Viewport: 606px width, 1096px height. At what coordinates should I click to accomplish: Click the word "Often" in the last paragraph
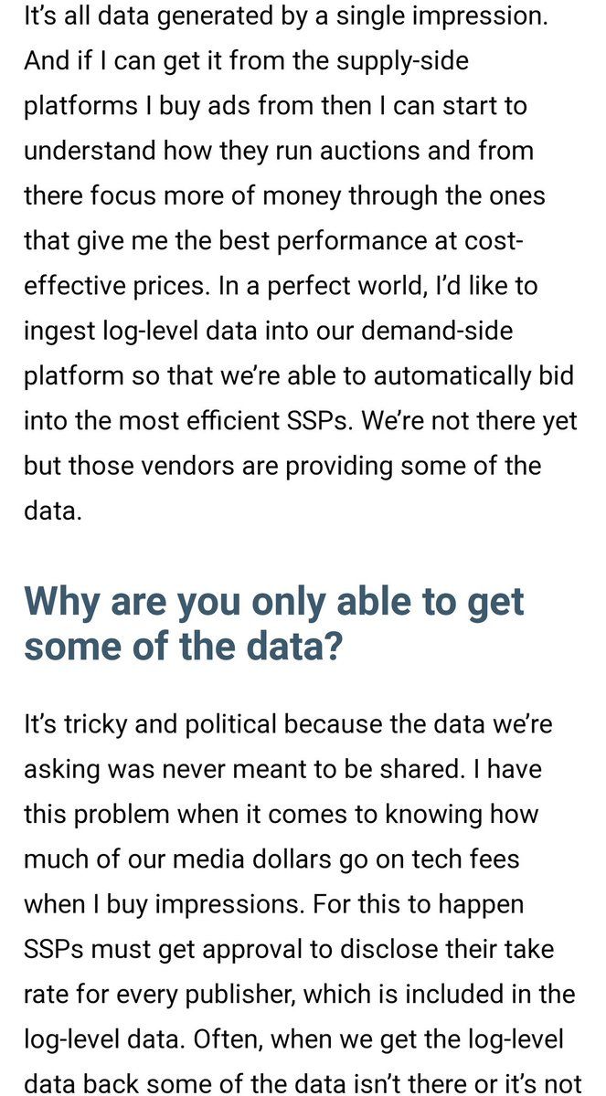216,1039
